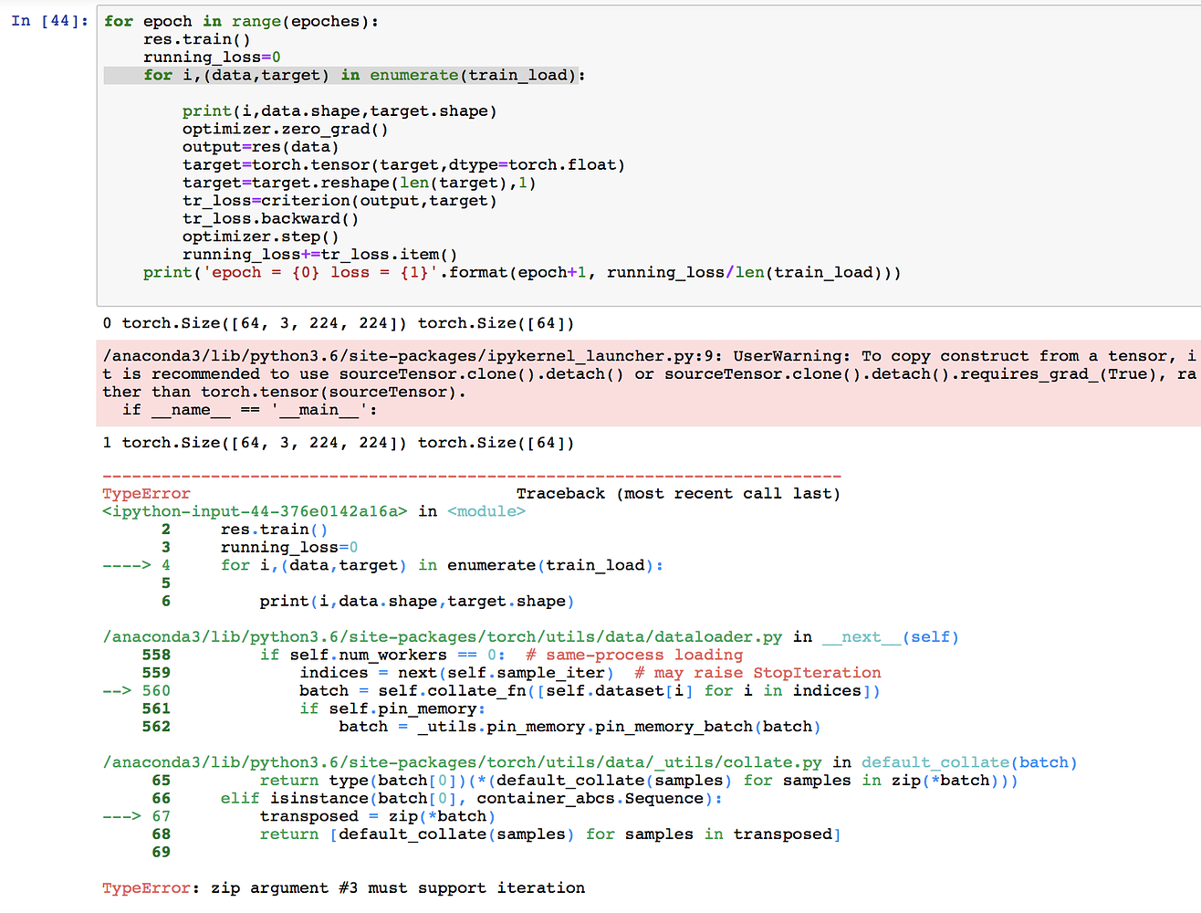Screen dimensions: 1201x913
Task: Click the 'output=res(data)' code line
Action: 260,147
